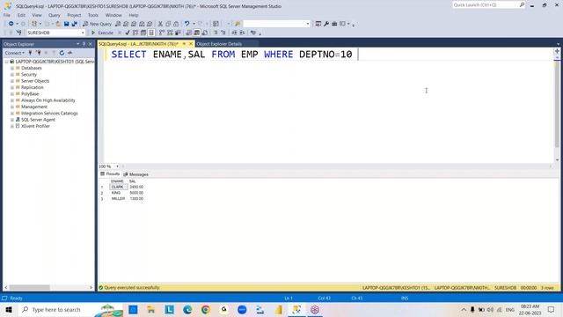563x317 pixels.
Task: Click the KING result cell
Action: point(118,193)
